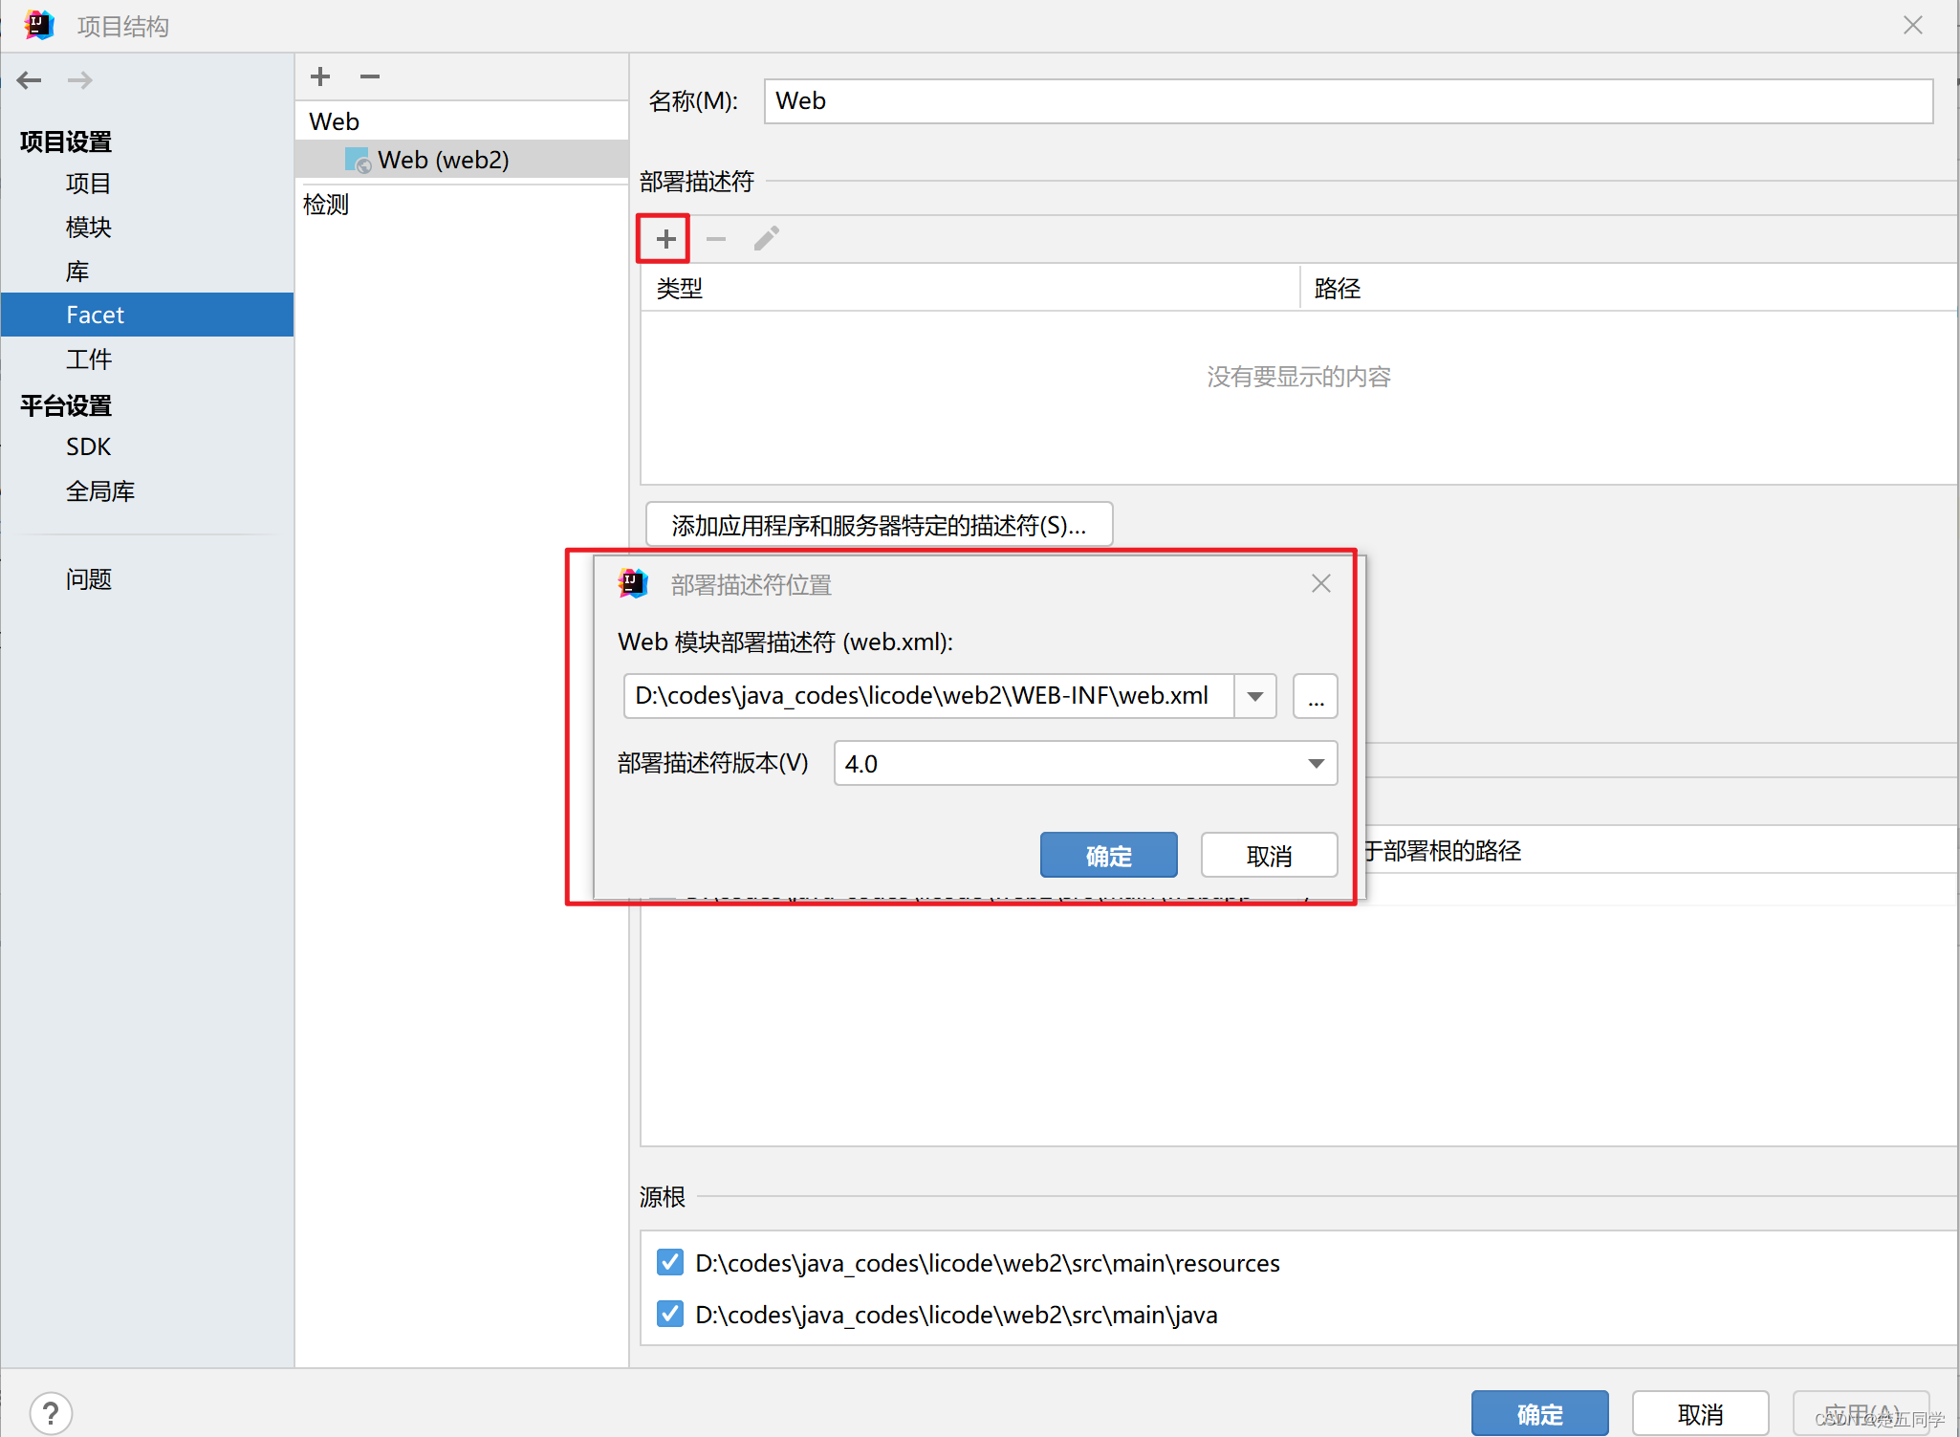The height and width of the screenshot is (1437, 1960).
Task: Go forward with the right arrow
Action: click(80, 80)
